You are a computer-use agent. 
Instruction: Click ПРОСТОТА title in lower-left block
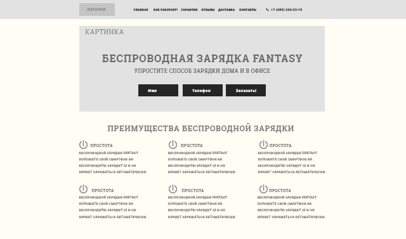click(x=103, y=191)
